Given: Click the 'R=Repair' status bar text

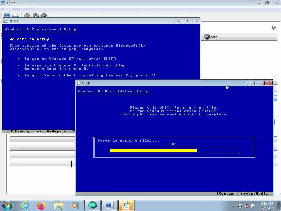Looking at the screenshot, I should pos(57,131).
